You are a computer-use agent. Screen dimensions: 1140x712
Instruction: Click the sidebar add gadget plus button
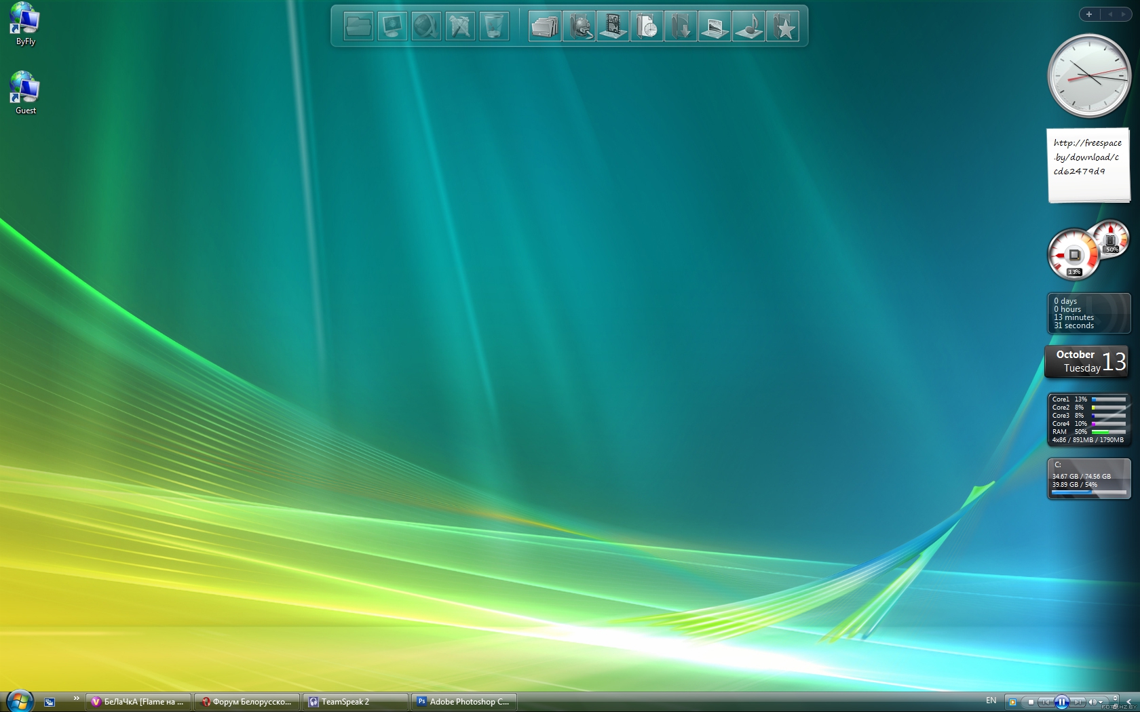(1089, 14)
